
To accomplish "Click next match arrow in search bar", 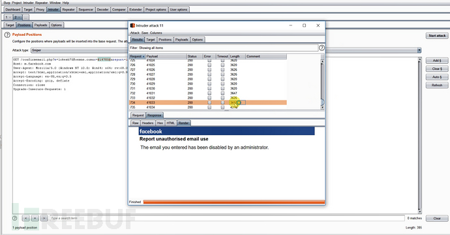I will (x=44, y=218).
